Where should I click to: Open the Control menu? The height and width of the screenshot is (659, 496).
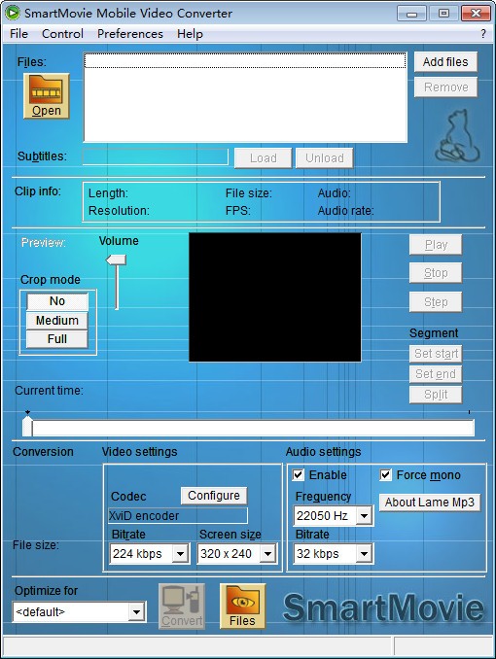coord(62,34)
